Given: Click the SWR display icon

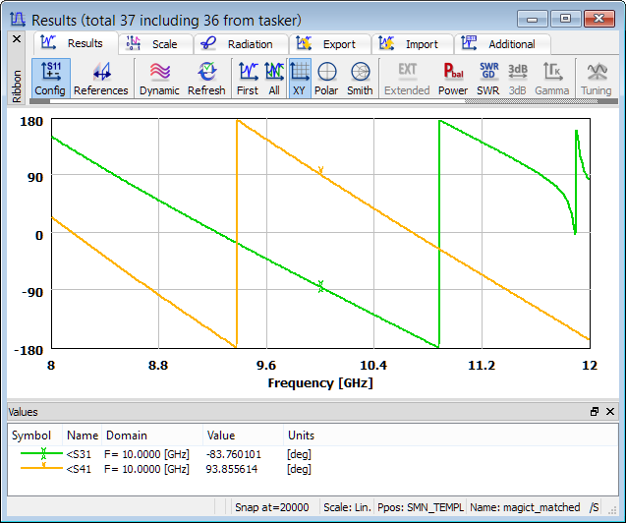Looking at the screenshot, I should coord(488,79).
